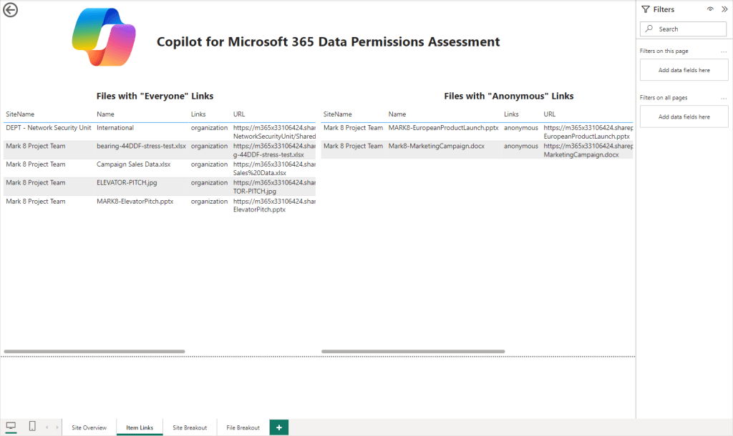Add a new report page with plus button
Image resolution: width=733 pixels, height=436 pixels.
coord(278,427)
